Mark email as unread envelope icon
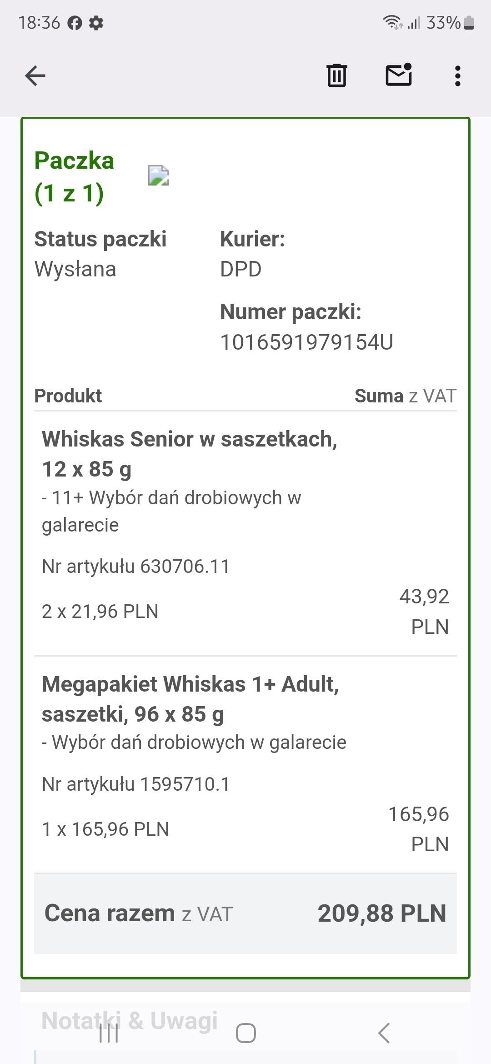The height and width of the screenshot is (1064, 491). tap(399, 75)
